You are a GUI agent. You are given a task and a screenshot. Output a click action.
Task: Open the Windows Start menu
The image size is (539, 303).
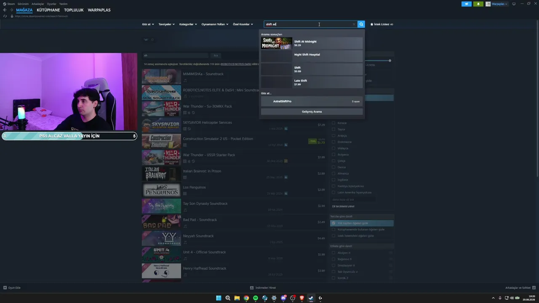(x=219, y=298)
